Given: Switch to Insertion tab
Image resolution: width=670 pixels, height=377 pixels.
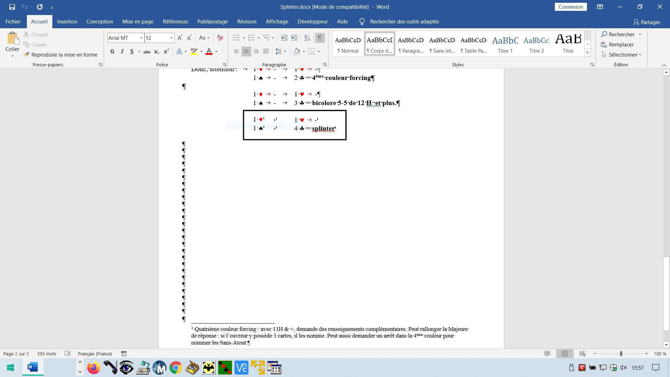Looking at the screenshot, I should 67,22.
